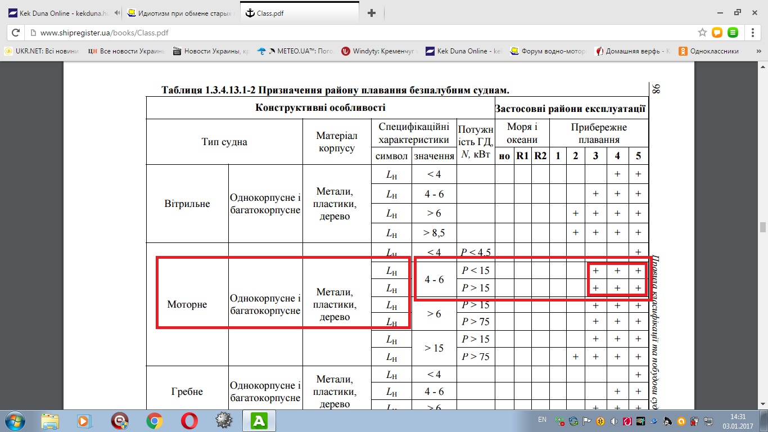The height and width of the screenshot is (432, 768).
Task: Open the Windows Start menu
Action: (15, 420)
